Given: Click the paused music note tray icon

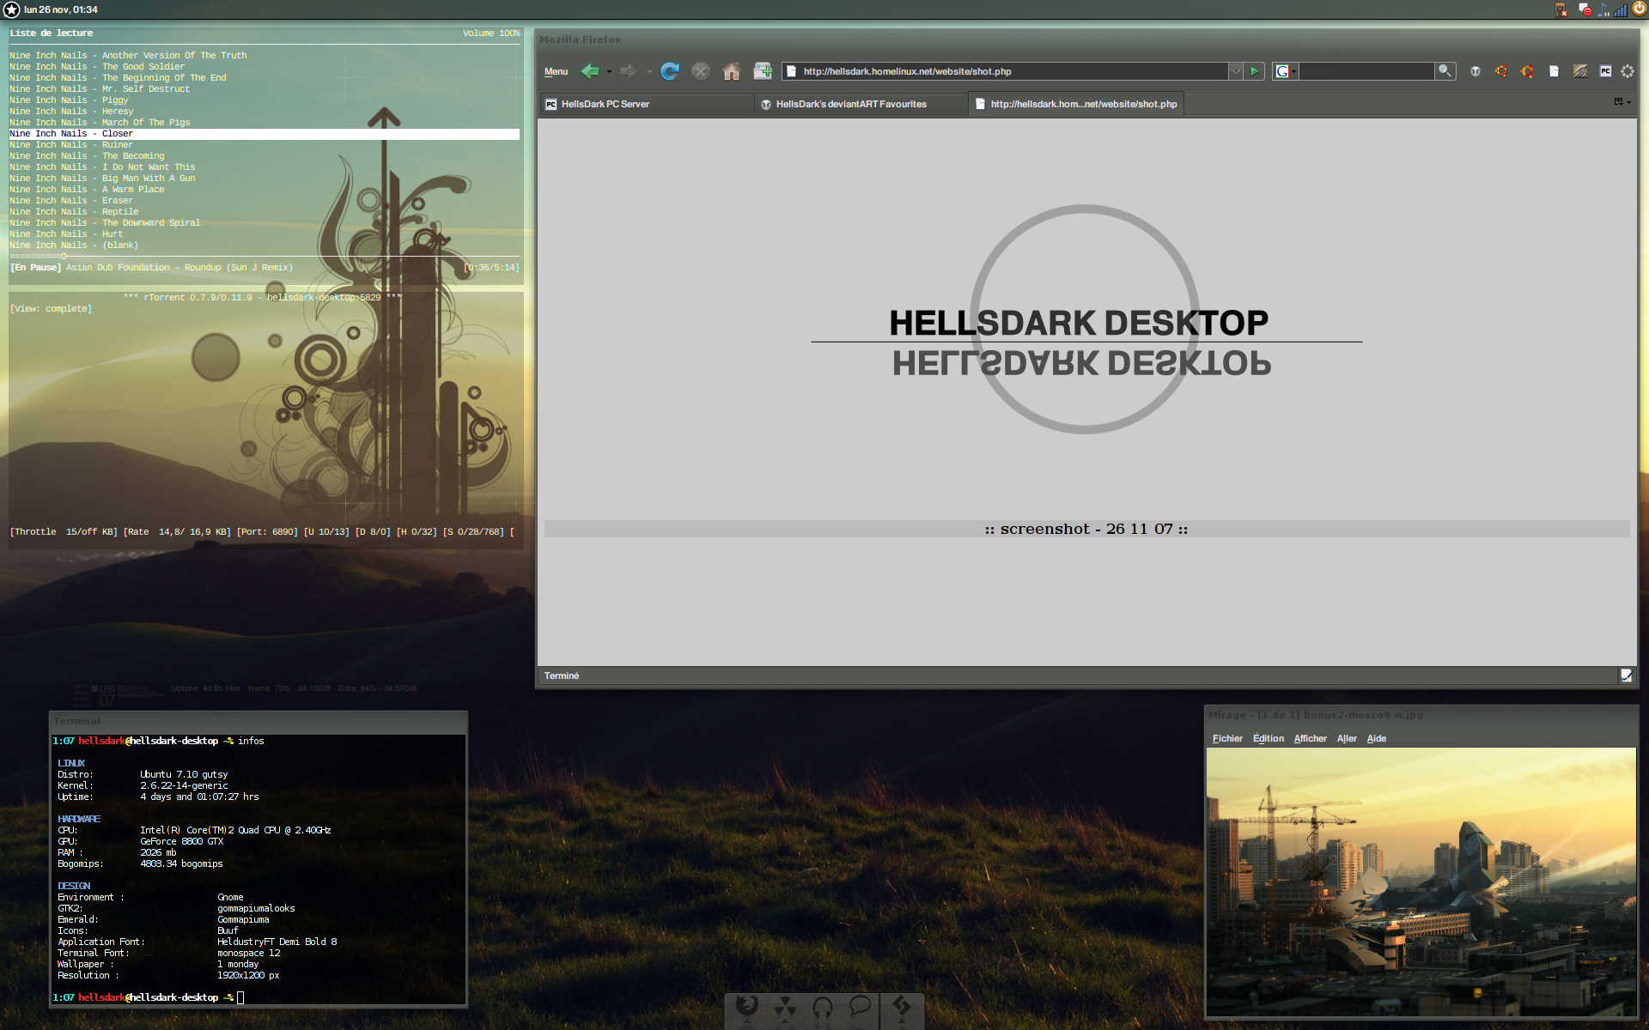Looking at the screenshot, I should (1603, 9).
